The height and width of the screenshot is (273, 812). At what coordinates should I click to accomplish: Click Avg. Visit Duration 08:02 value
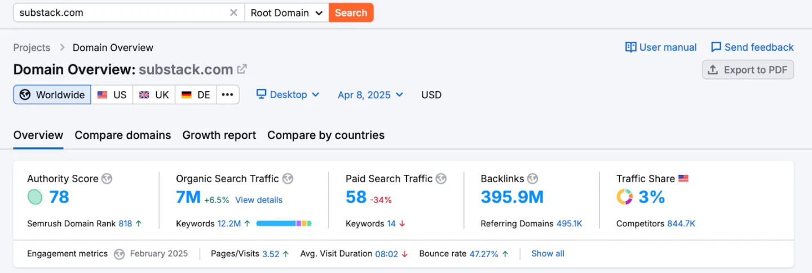click(x=386, y=254)
